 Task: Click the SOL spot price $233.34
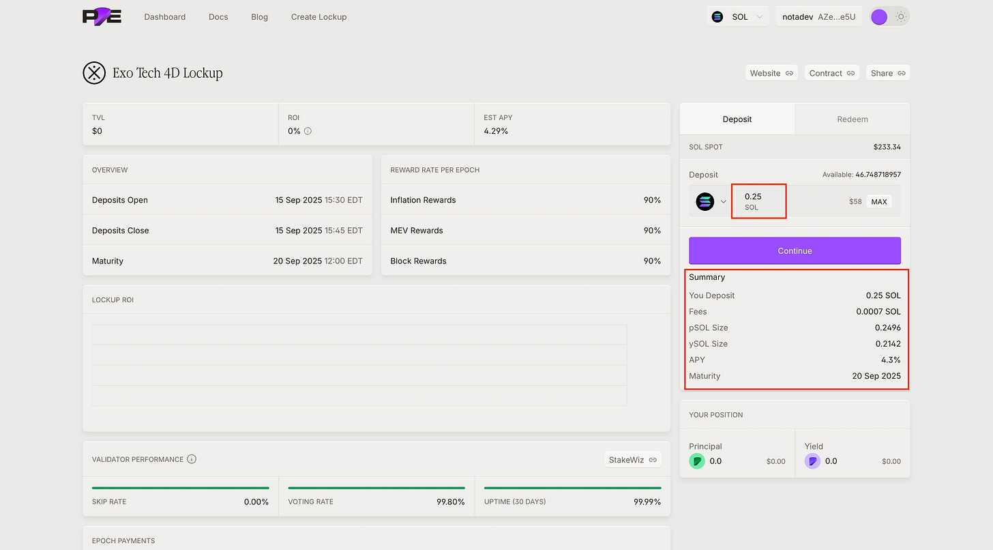tap(887, 147)
